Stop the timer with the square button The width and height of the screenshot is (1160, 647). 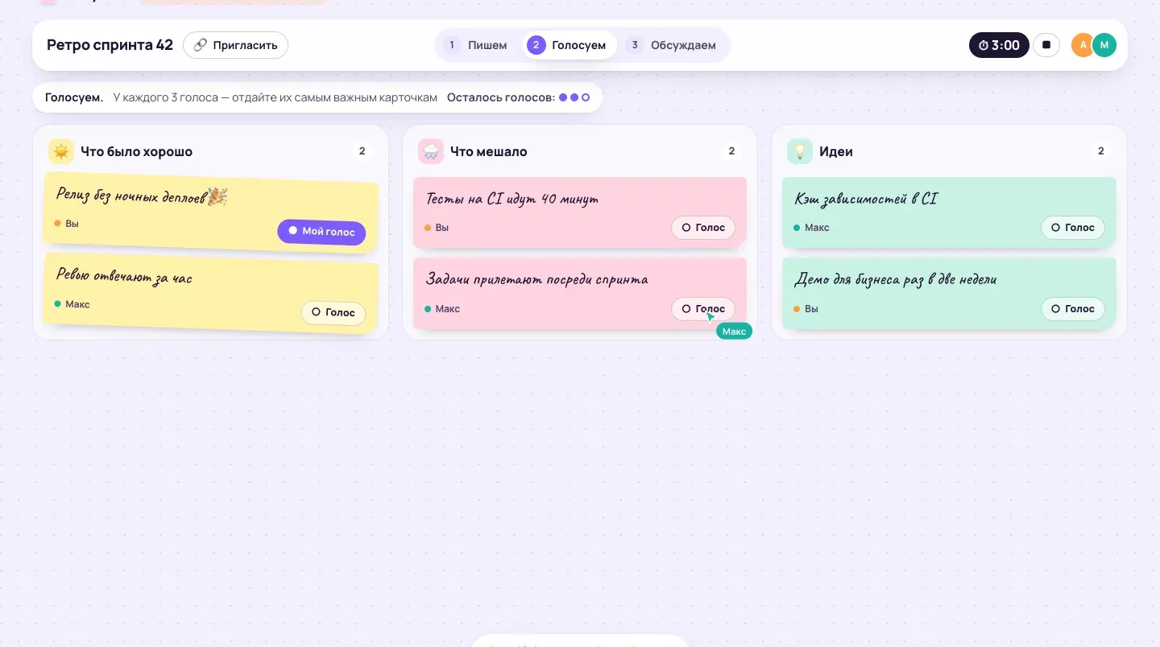(x=1046, y=45)
